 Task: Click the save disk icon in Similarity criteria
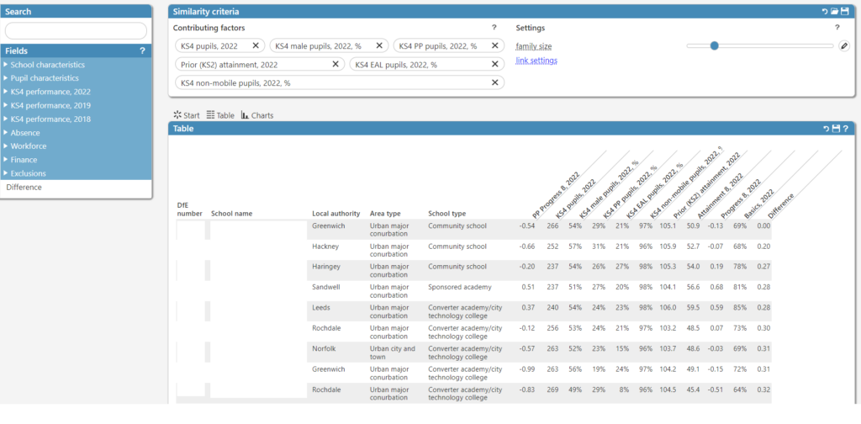[x=844, y=12]
